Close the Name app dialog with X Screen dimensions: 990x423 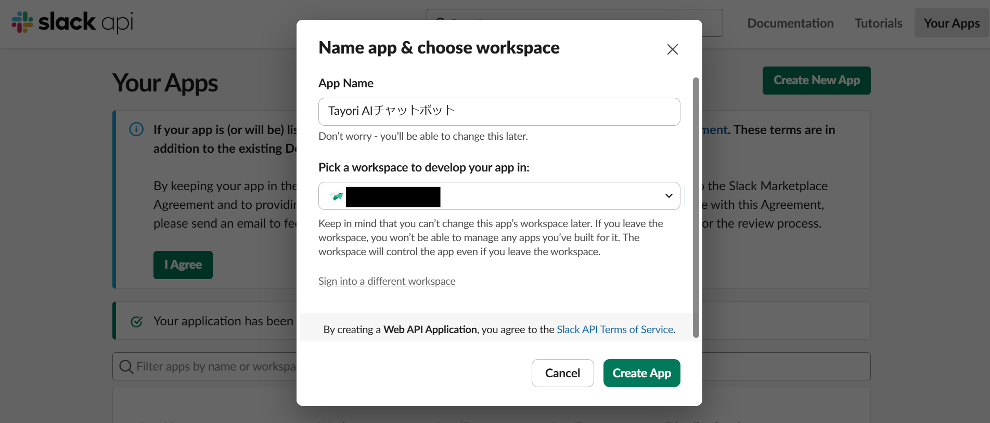[672, 49]
